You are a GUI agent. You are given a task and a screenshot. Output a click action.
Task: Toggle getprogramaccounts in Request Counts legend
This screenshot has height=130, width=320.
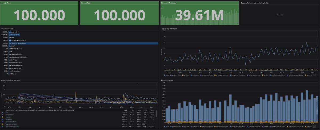(222, 127)
